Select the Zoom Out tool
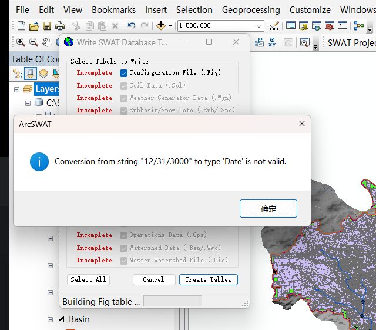This screenshot has width=376, height=330. coord(34,42)
